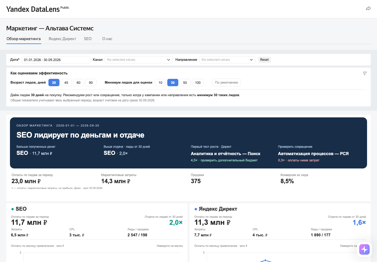377x262 pixels.
Task: Set minimum leads to 30
Action: point(173,83)
